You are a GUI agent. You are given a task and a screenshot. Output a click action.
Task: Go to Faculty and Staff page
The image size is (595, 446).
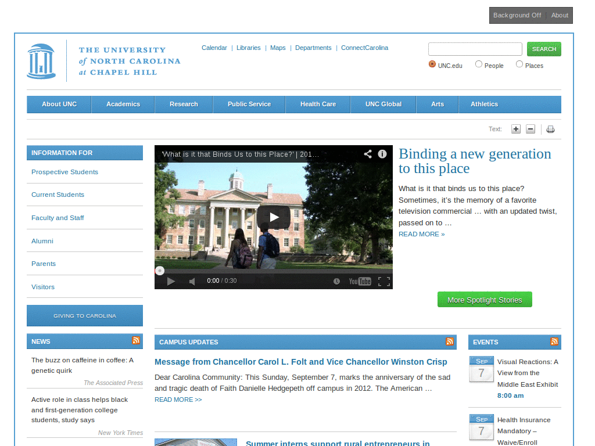58,218
